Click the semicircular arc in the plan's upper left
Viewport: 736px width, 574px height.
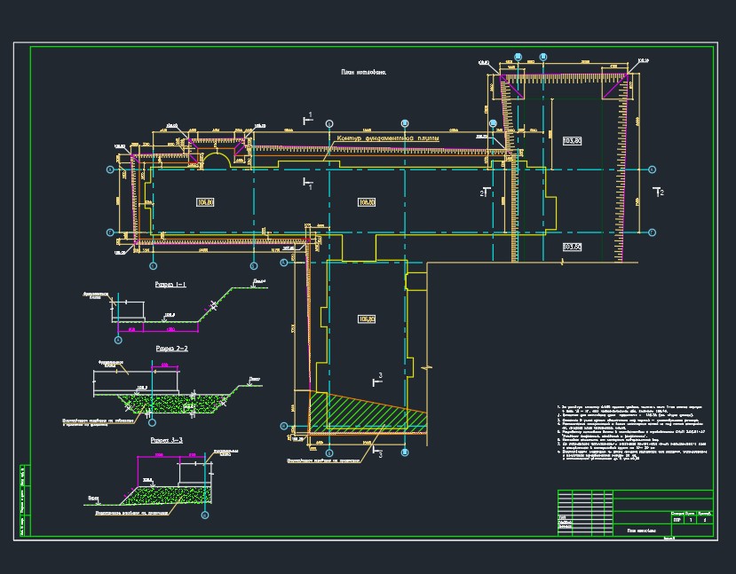tap(217, 159)
